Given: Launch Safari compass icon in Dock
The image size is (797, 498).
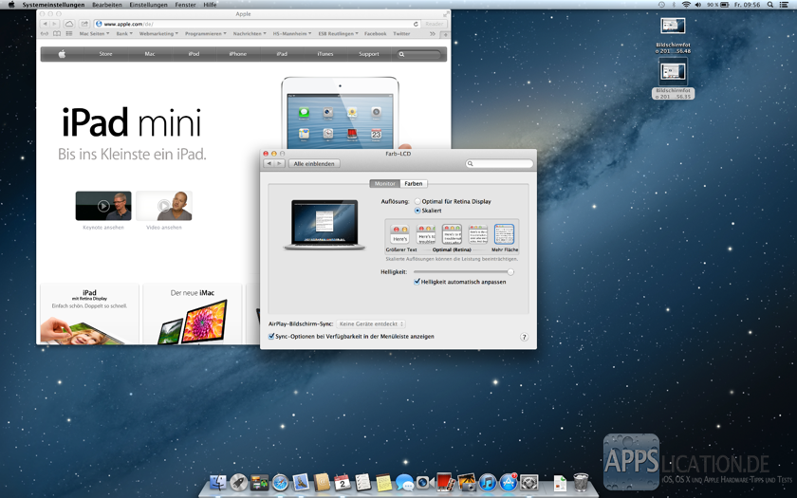Looking at the screenshot, I should pyautogui.click(x=280, y=482).
